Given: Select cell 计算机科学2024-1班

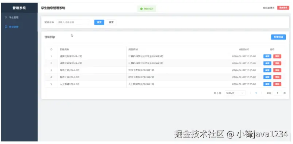Looking at the screenshot, I should (x=71, y=56).
